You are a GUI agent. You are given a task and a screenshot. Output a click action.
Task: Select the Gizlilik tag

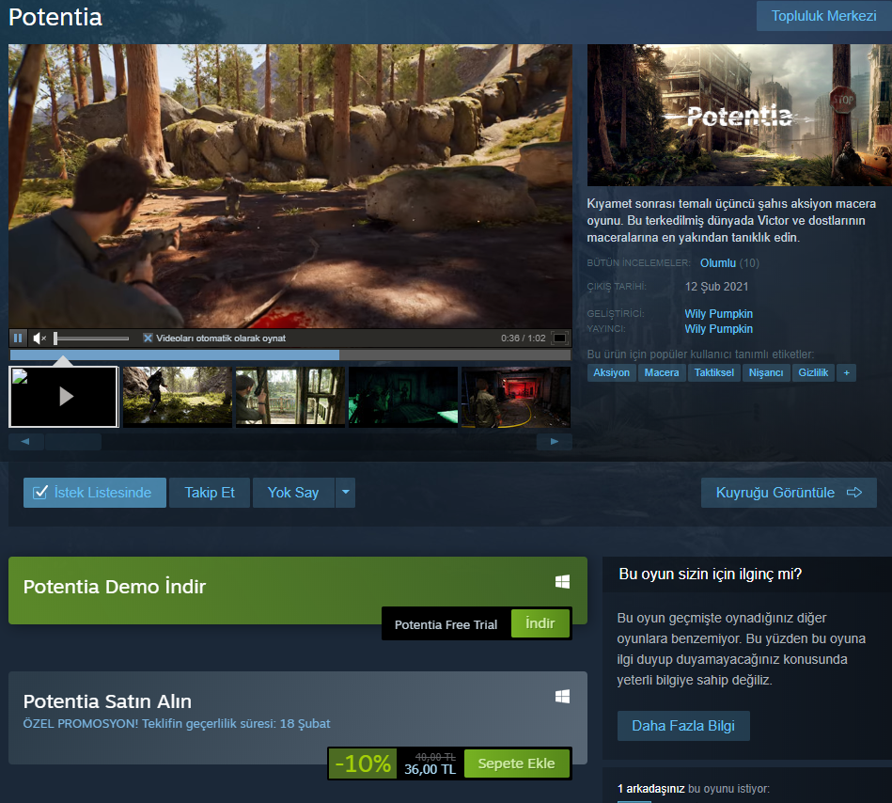coord(813,372)
